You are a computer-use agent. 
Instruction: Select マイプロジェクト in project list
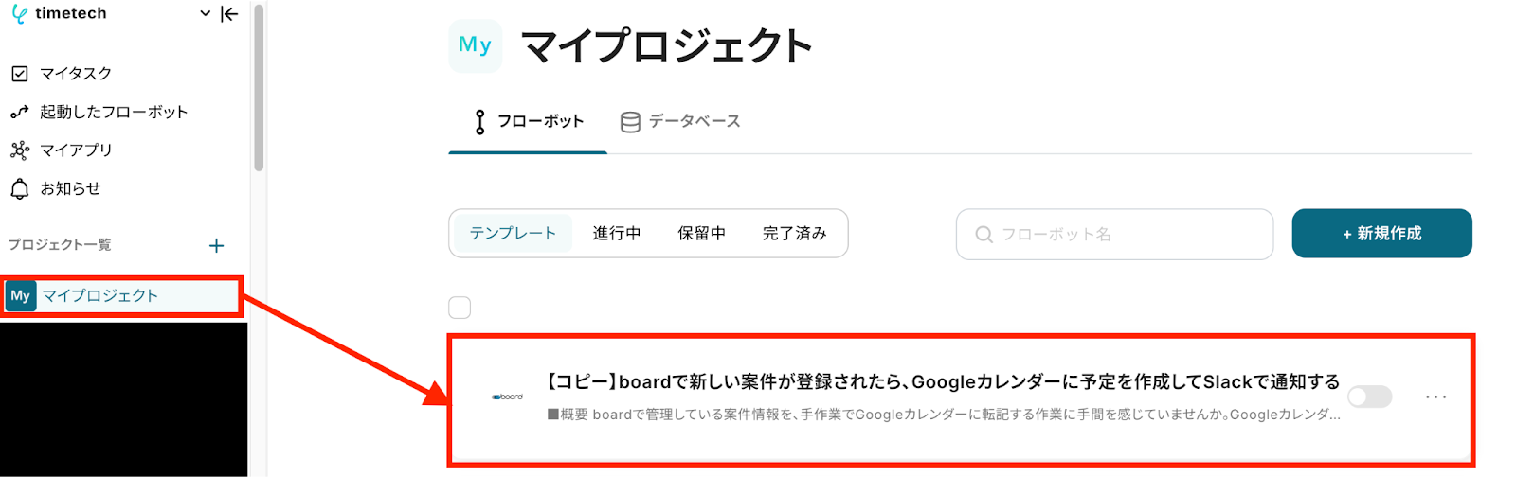pyautogui.click(x=121, y=296)
